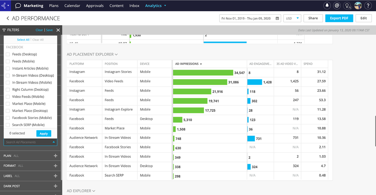376x195 pixels.
Task: Check Search SERP (Mobile) placement
Action: pyautogui.click(x=8, y=125)
